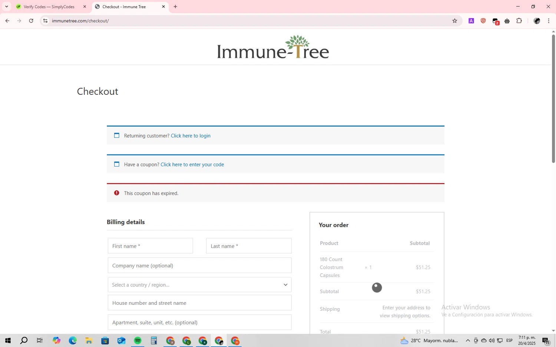Click the 'Billing details' heading
556x347 pixels.
click(x=126, y=222)
